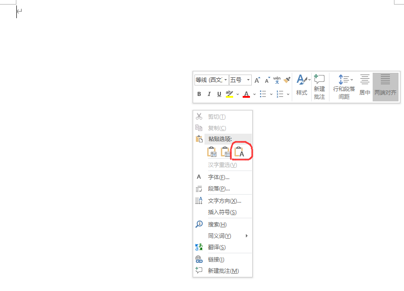Center the paragraph with 居中

(364, 86)
